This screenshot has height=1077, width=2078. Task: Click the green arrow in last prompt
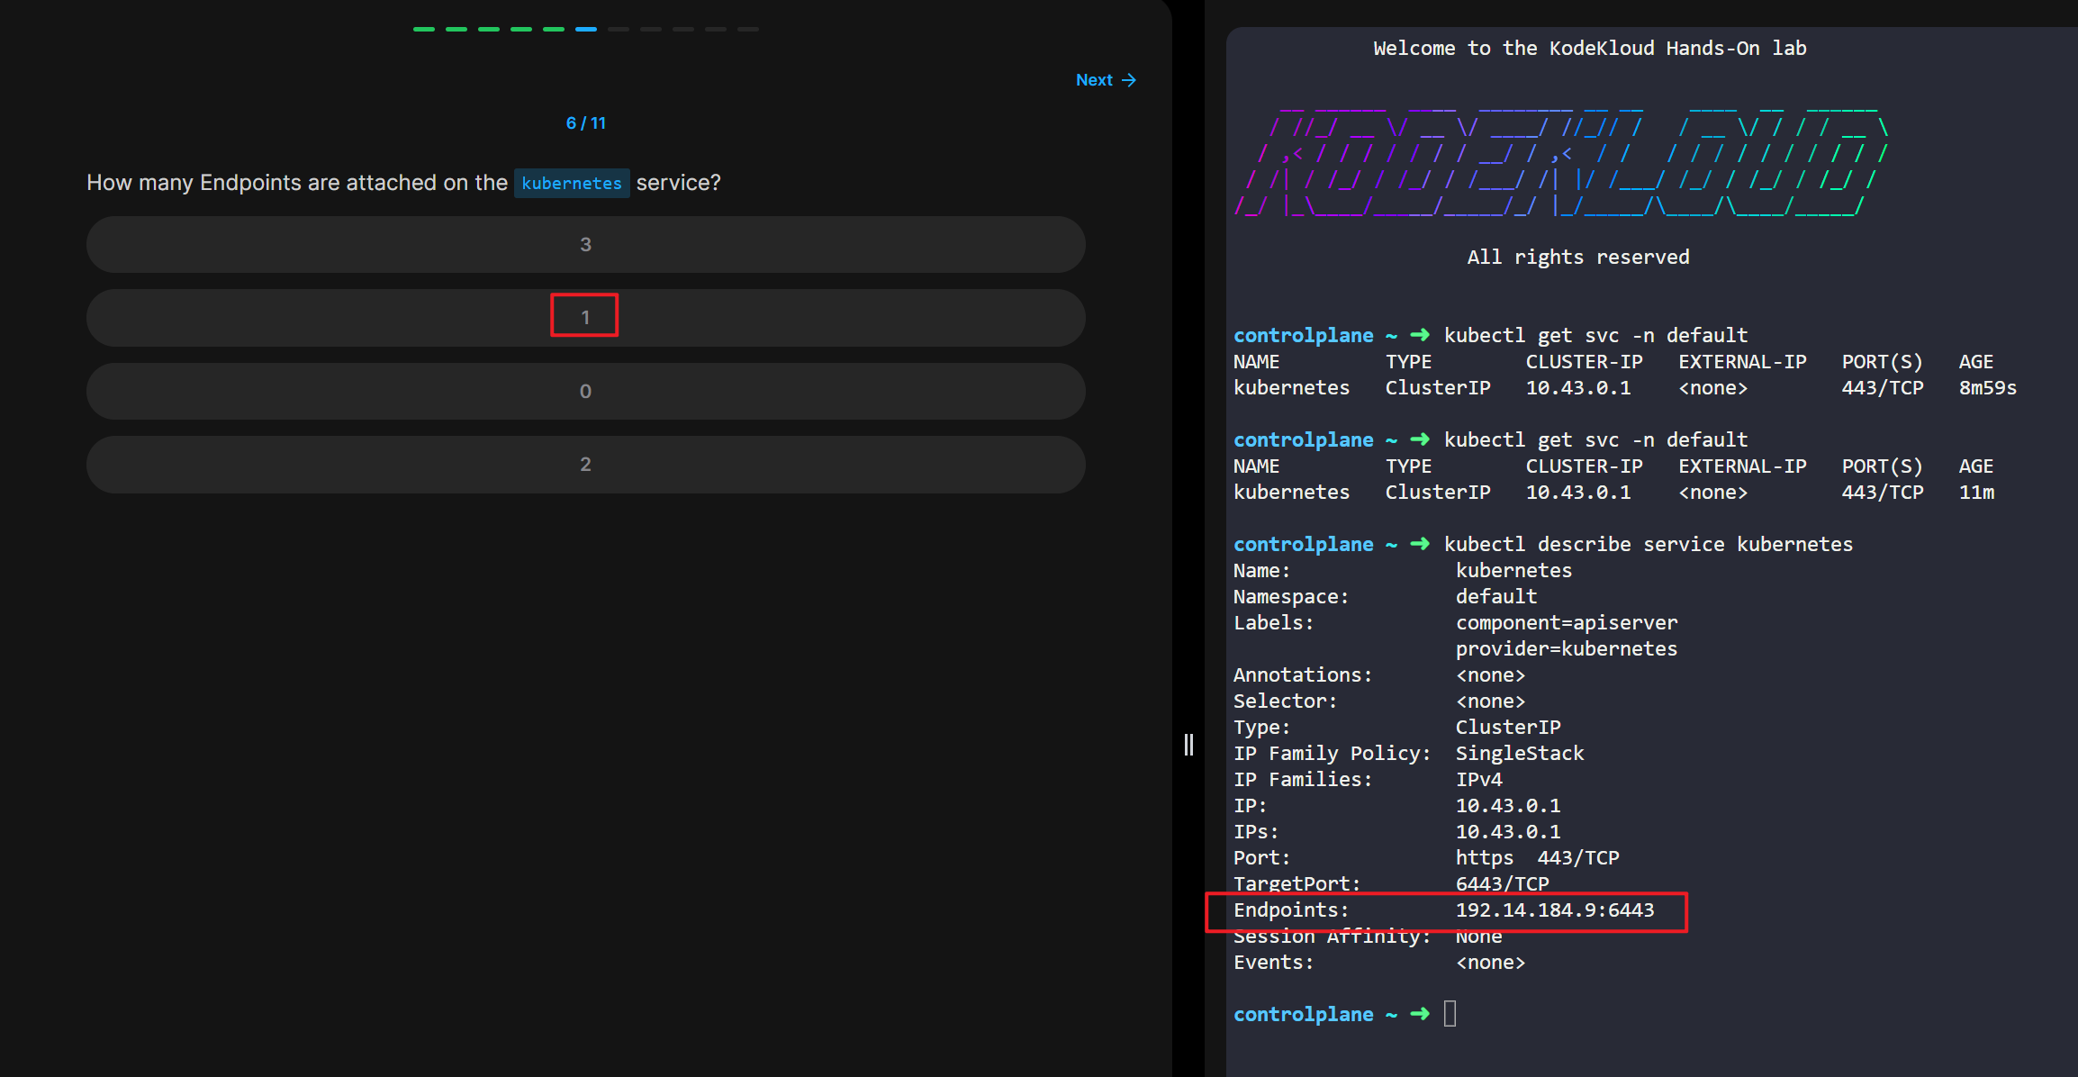(1420, 1014)
